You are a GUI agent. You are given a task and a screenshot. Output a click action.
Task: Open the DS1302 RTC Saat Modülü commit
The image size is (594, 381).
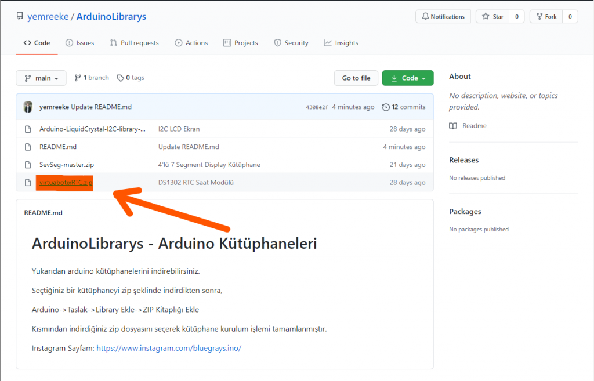[196, 183]
